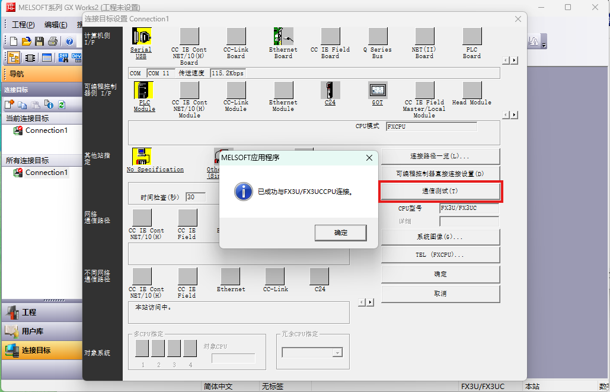Viewport: 610px width, 392px height.
Task: Click the 时间检查 30 seconds field
Action: [196, 197]
